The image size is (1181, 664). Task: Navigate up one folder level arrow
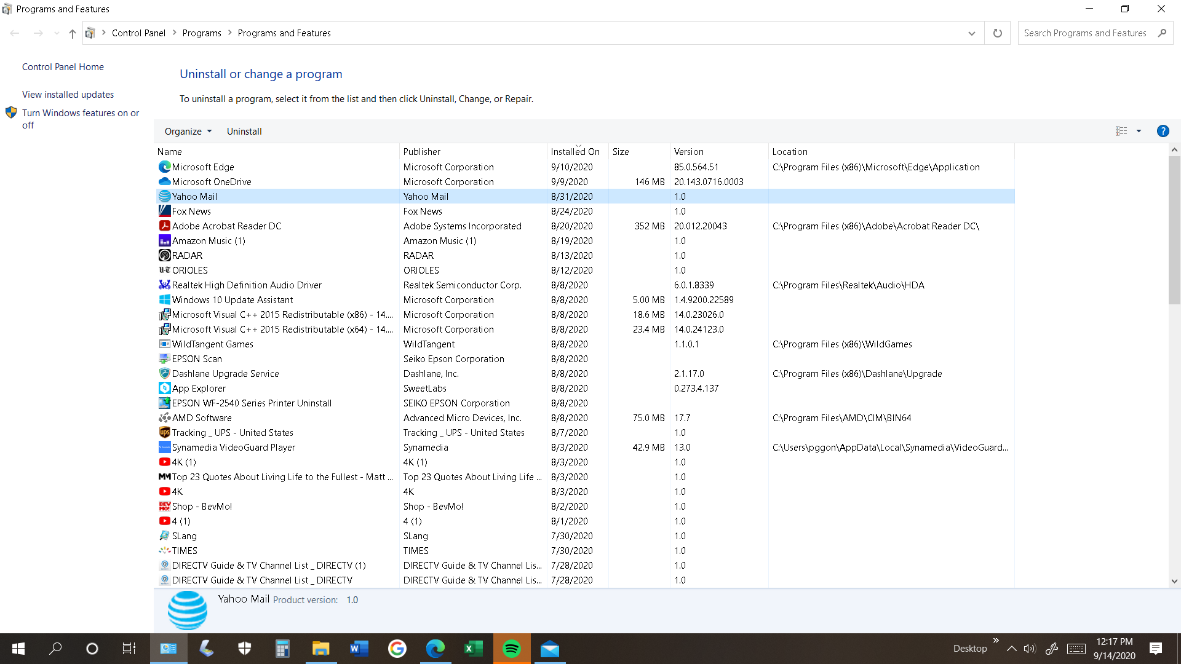[73, 33]
